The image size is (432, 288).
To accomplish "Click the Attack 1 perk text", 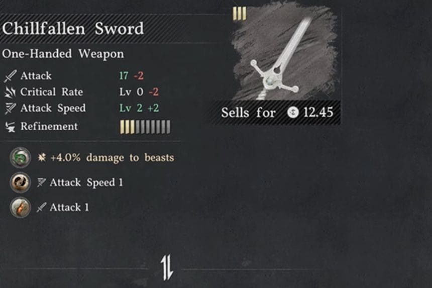I will tap(69, 207).
